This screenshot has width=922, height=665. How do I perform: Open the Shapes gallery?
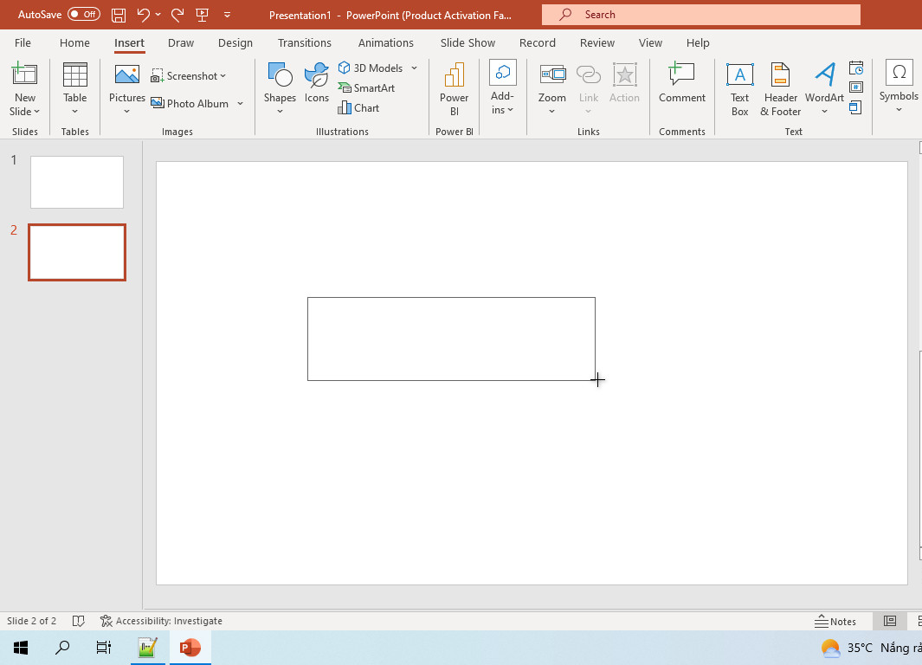[x=280, y=88]
